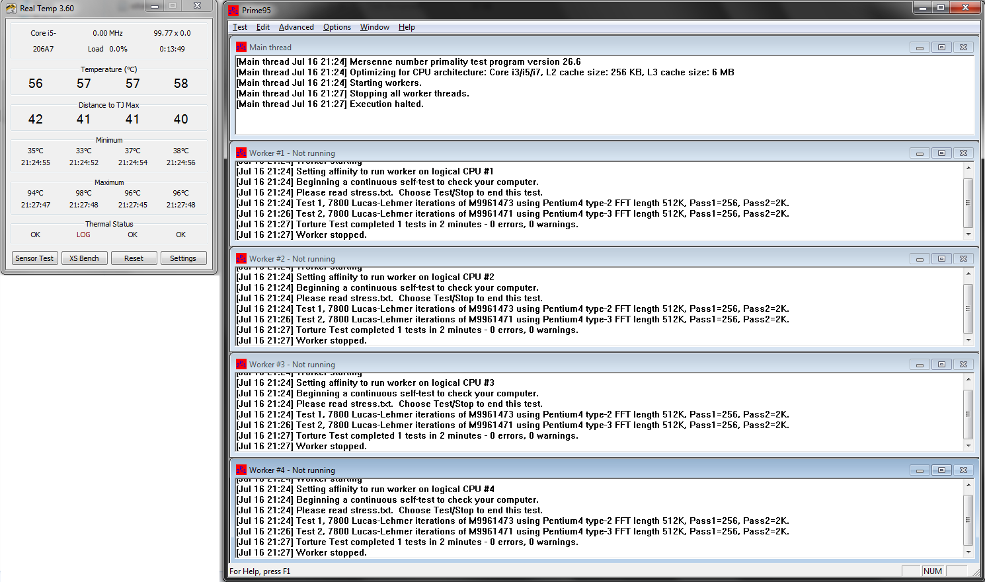Minimize the Worker #4 child window
985x582 pixels.
920,470
